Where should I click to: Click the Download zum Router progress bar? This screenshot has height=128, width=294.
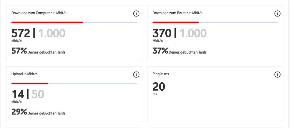pos(215,22)
